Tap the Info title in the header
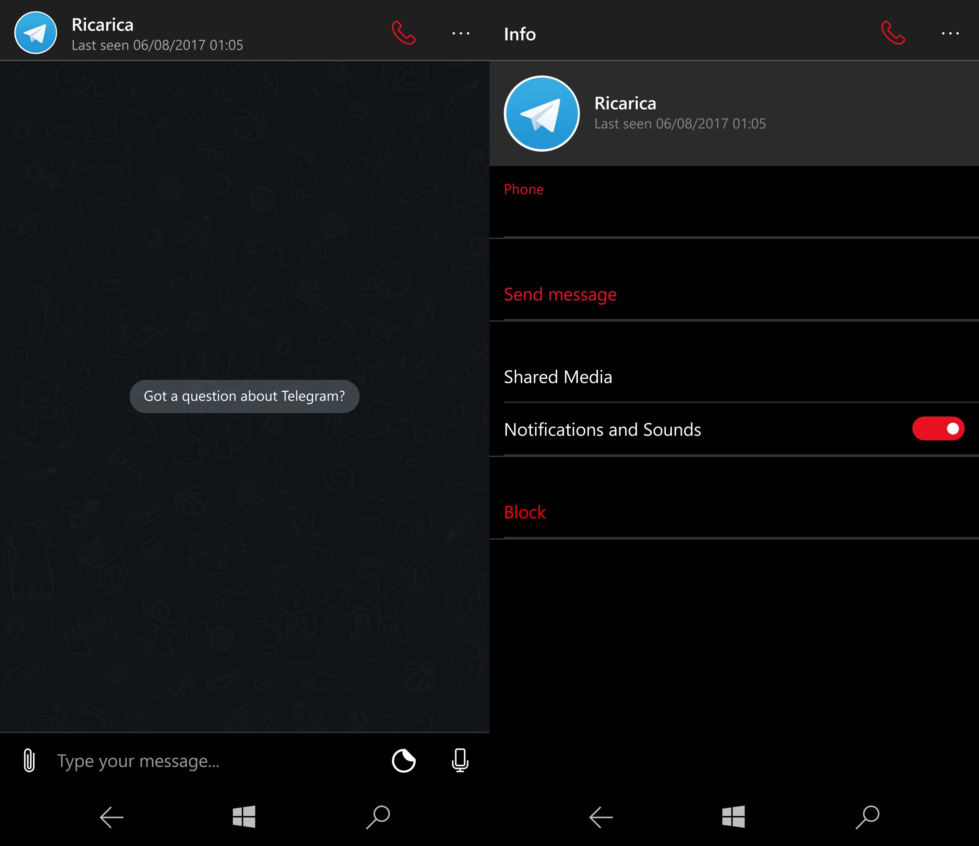The image size is (979, 846). click(520, 34)
